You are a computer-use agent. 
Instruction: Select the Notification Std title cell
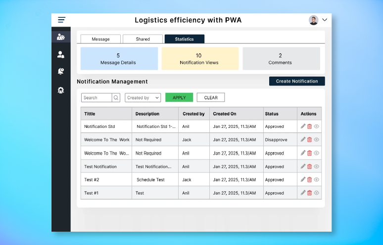(x=106, y=126)
